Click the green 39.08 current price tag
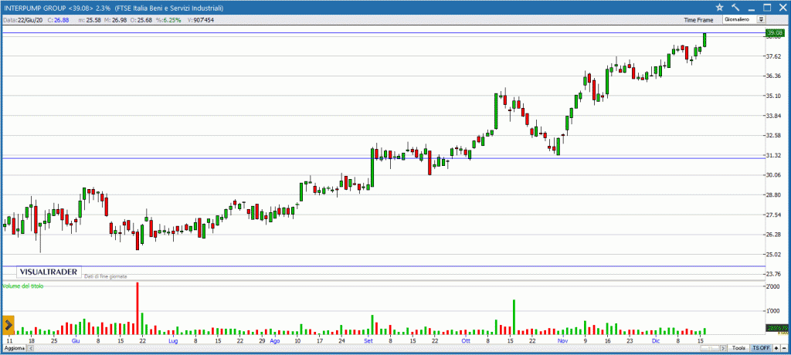791x355 pixels. (x=774, y=33)
